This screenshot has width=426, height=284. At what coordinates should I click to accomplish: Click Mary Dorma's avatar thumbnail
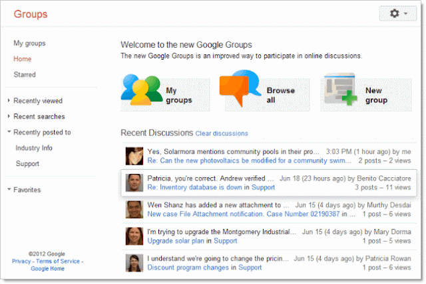(134, 236)
